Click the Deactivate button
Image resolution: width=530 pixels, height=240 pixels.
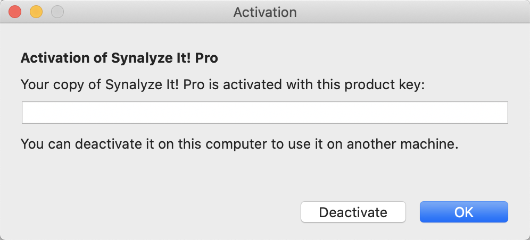click(x=353, y=212)
